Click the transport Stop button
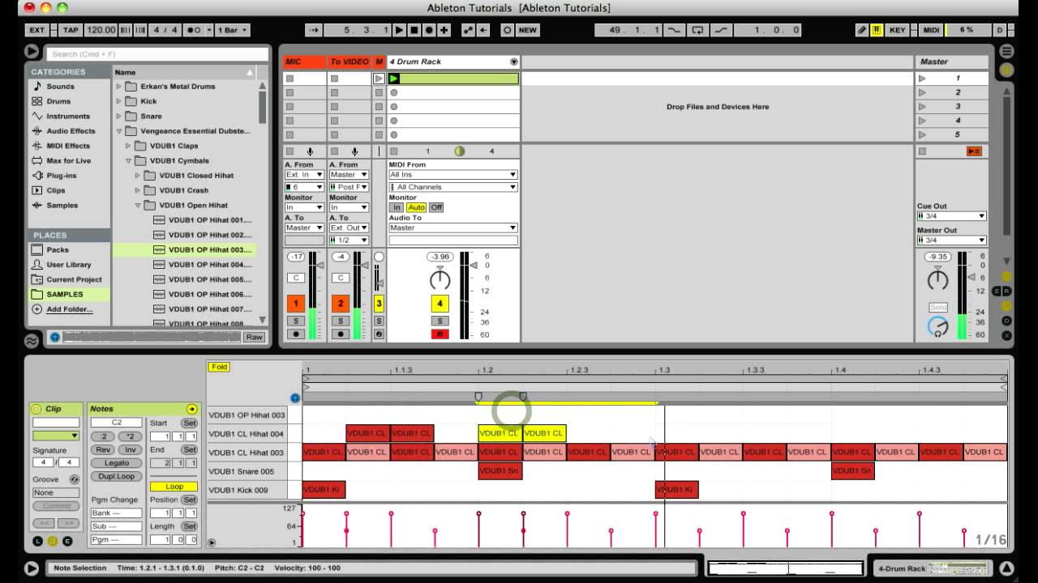This screenshot has height=583, width=1038. [x=414, y=30]
